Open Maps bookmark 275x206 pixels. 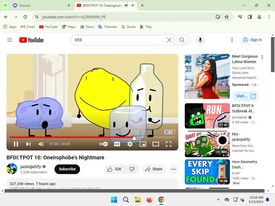[69, 27]
